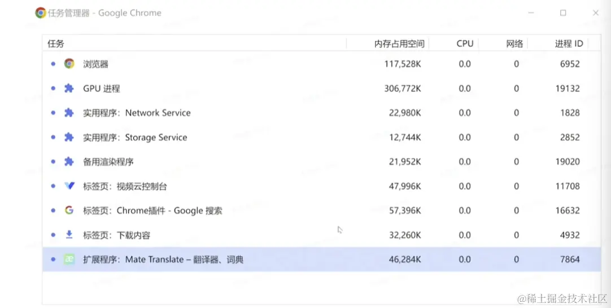
Task: Select the 备用渲染程序 row
Action: pyautogui.click(x=321, y=161)
